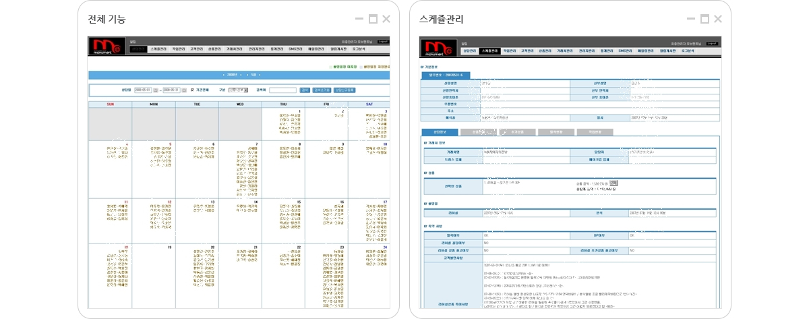Click the 검색 search button

tap(305, 90)
